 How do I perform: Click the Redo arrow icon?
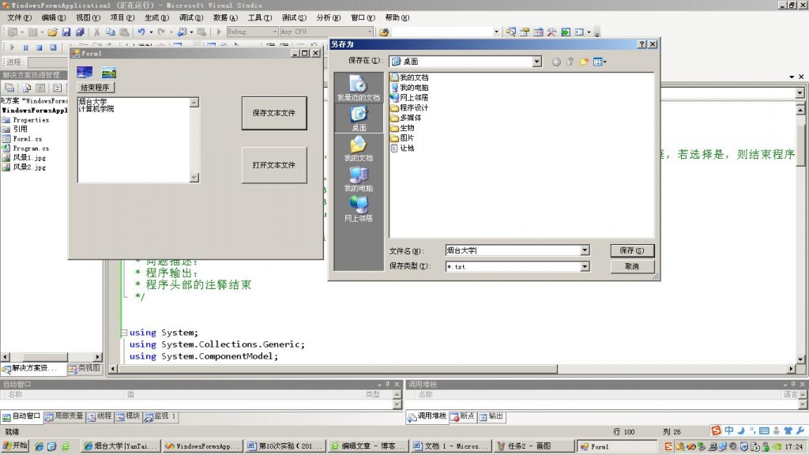click(161, 32)
